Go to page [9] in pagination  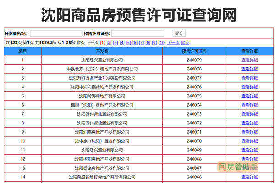coord(154,43)
